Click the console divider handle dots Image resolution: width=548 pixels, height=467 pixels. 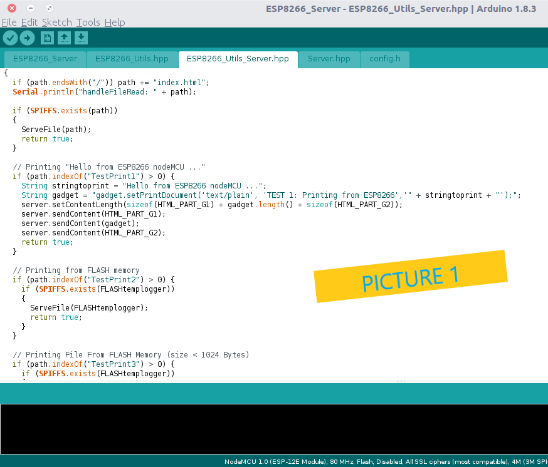[401, 381]
